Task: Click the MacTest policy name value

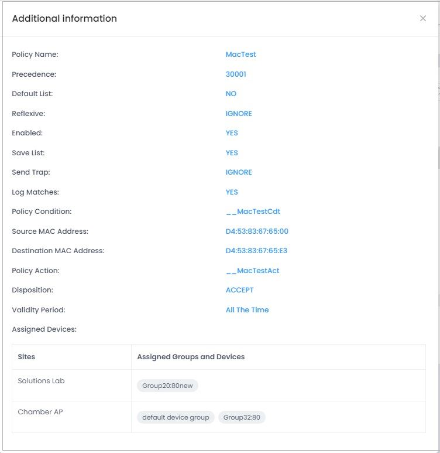Action: click(240, 55)
